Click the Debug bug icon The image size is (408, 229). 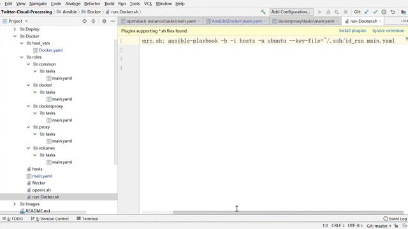pyautogui.click(x=328, y=12)
